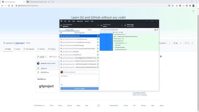Open the wenes12 owner link
Viewport: 199px width, 112px height.
tap(10, 43)
